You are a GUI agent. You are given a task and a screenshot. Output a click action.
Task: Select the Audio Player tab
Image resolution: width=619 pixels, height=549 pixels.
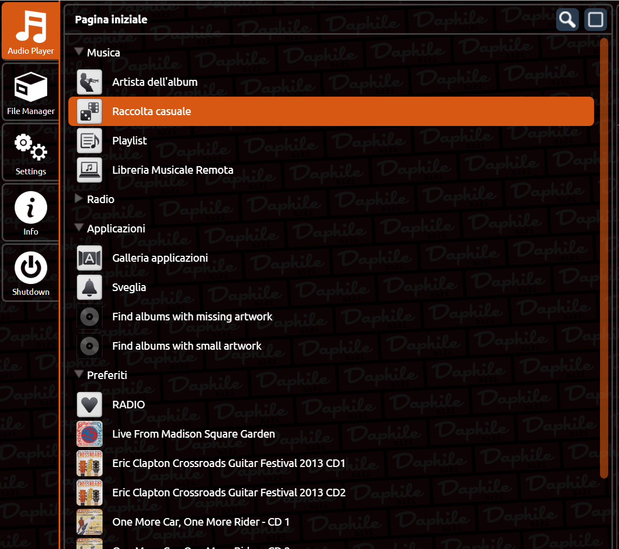[x=30, y=31]
